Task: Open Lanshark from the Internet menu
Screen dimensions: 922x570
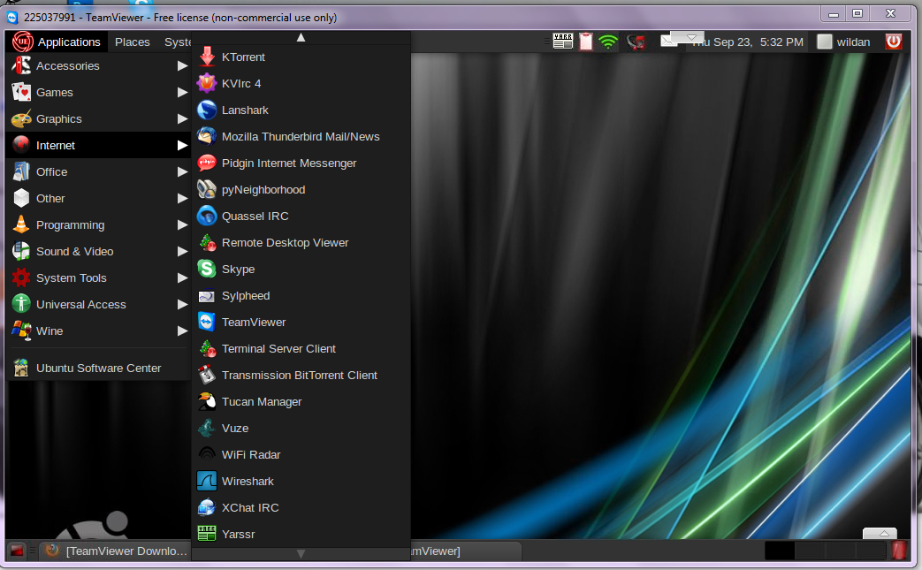Action: coord(301,110)
